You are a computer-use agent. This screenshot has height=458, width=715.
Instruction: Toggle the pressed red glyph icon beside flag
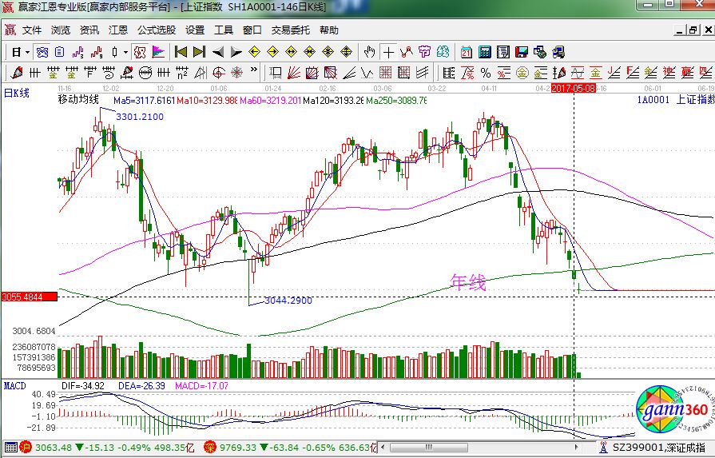(x=139, y=52)
